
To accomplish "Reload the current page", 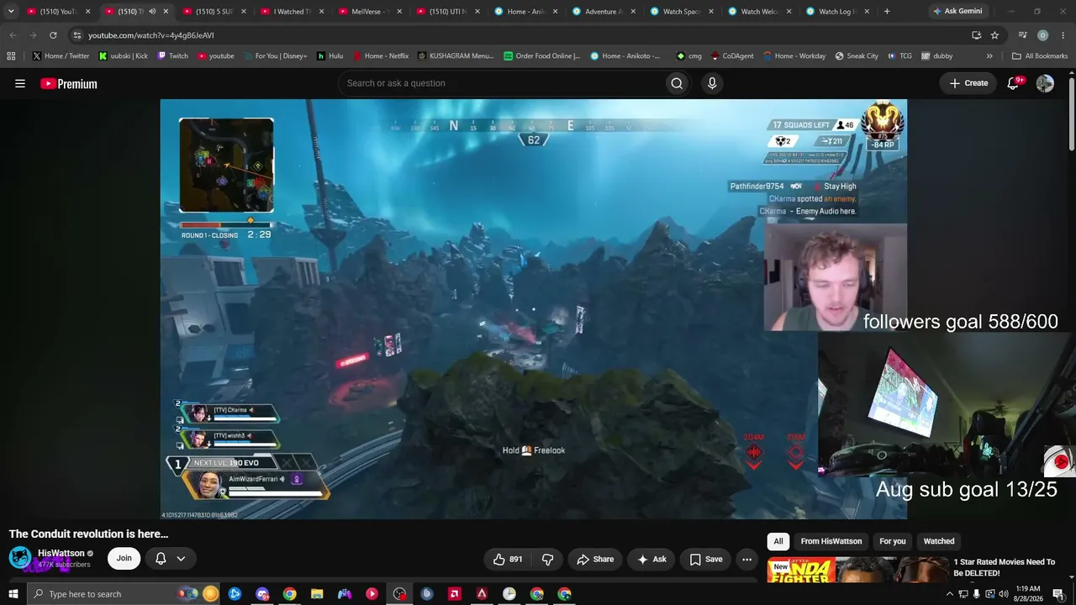I will pos(53,35).
